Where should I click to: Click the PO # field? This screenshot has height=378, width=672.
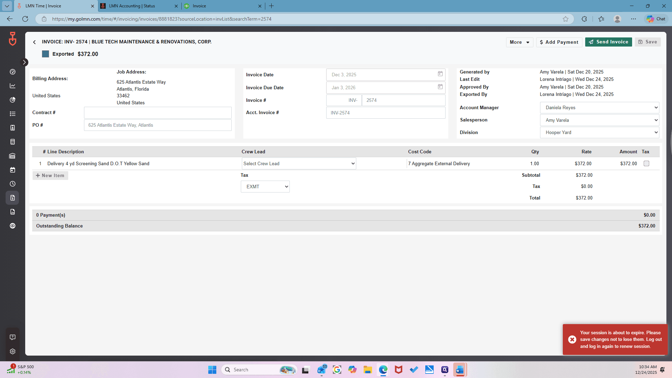click(x=158, y=125)
